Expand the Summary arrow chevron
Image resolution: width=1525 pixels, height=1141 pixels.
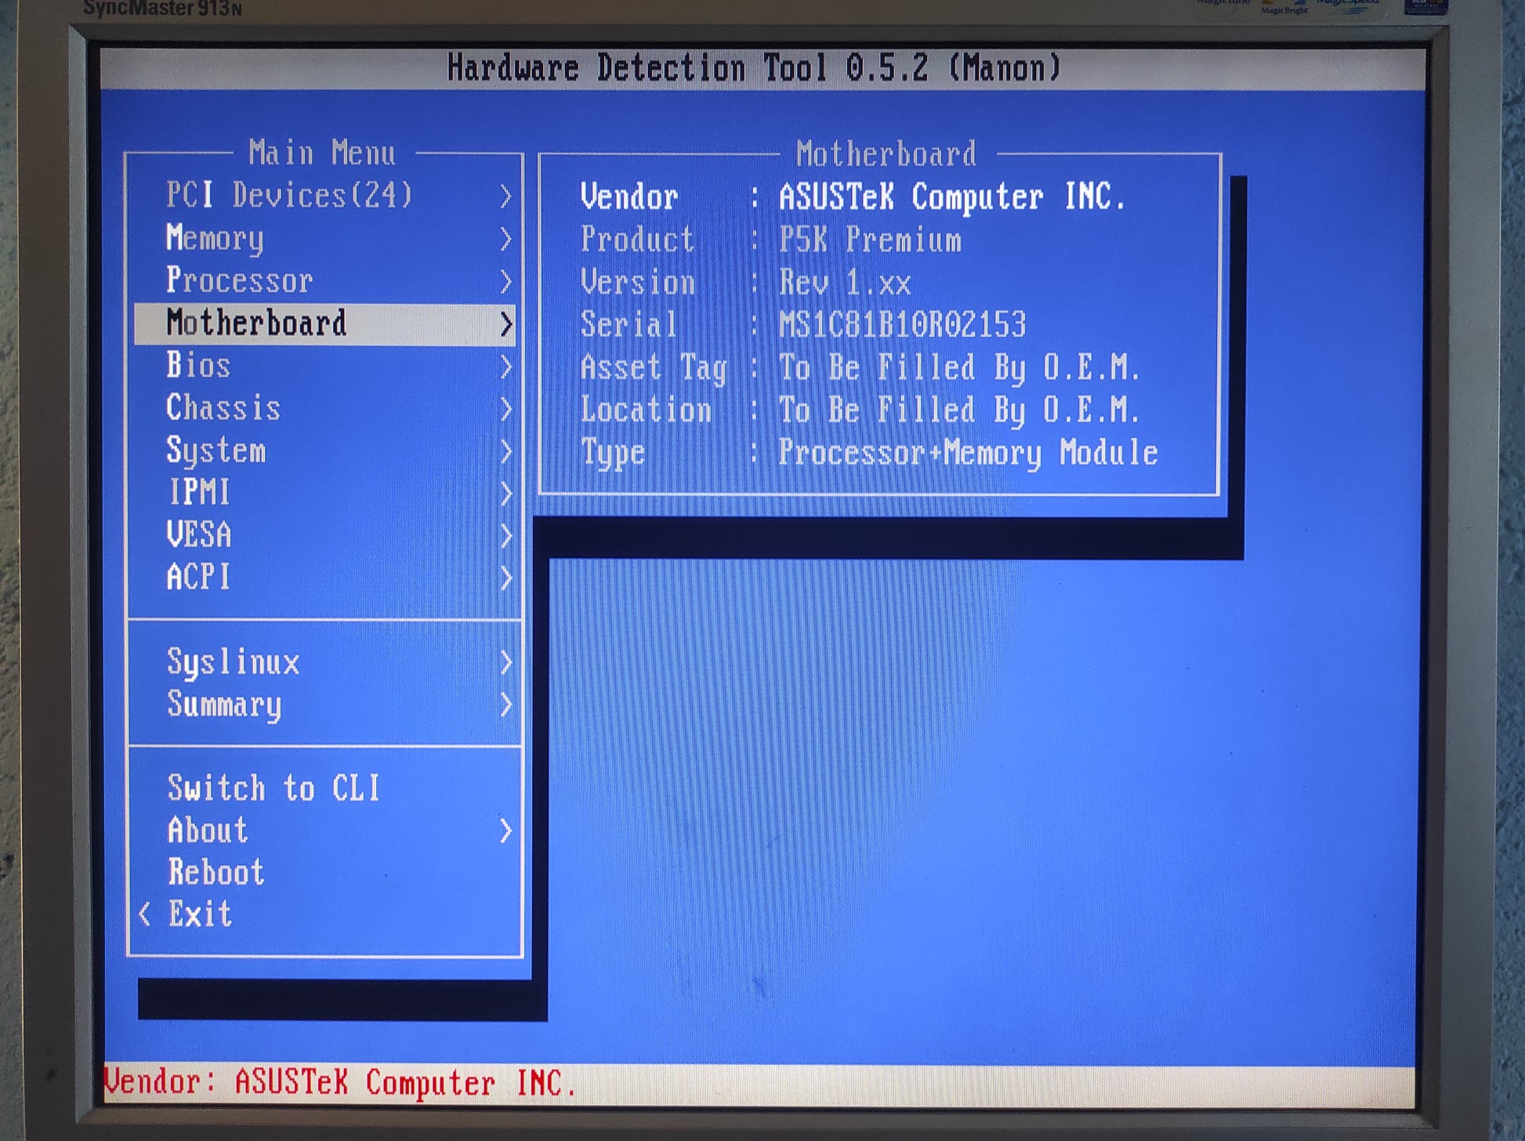[x=505, y=705]
